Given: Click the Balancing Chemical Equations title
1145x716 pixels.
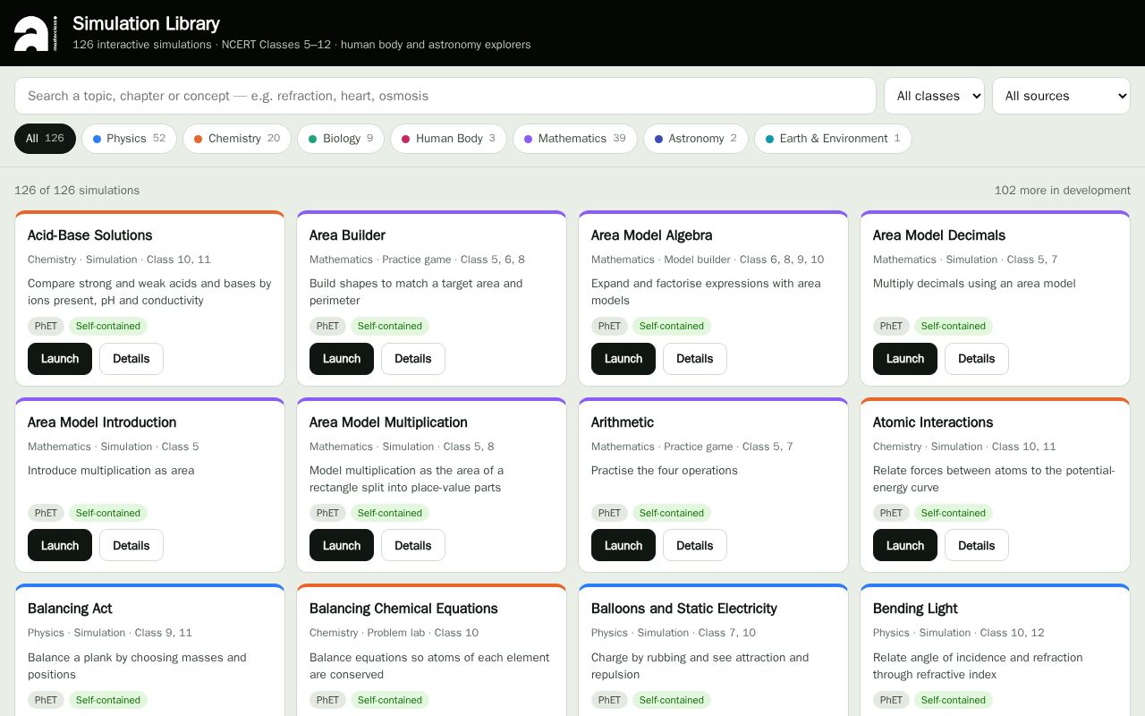Looking at the screenshot, I should pyautogui.click(x=403, y=609).
